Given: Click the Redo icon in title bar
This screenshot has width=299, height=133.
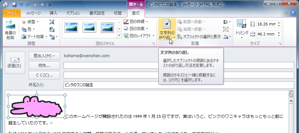Looking at the screenshot, I should (x=28, y=5).
